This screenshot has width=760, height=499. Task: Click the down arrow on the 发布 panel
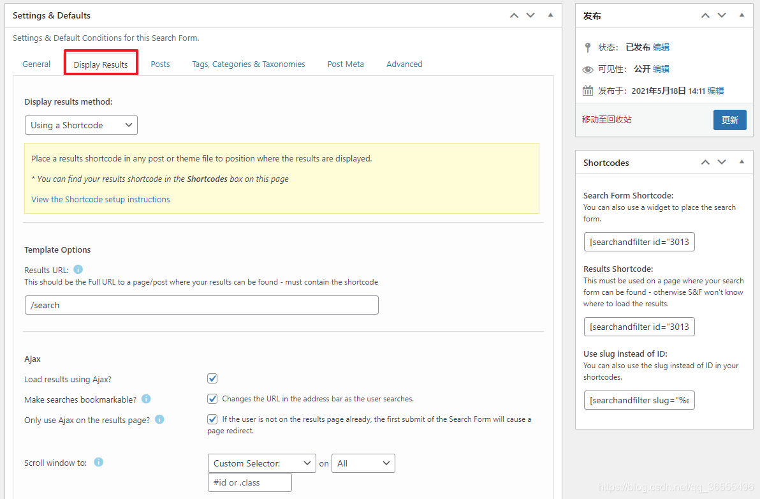[x=722, y=15]
